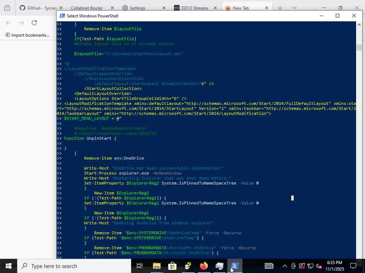Close the DD12 Streams tab
This screenshot has height=273, width=365.
coord(215,8)
